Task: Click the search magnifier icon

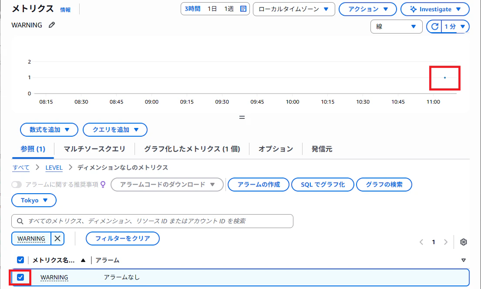Action: (20, 221)
